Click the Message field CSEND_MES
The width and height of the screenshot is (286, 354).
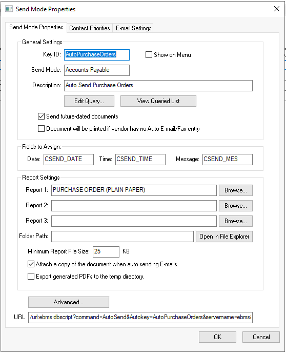(228, 160)
